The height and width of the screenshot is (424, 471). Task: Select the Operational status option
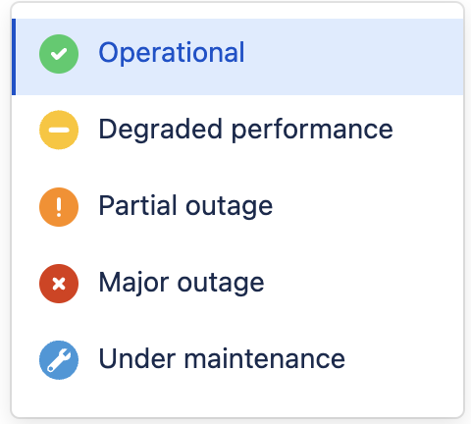coord(237,57)
